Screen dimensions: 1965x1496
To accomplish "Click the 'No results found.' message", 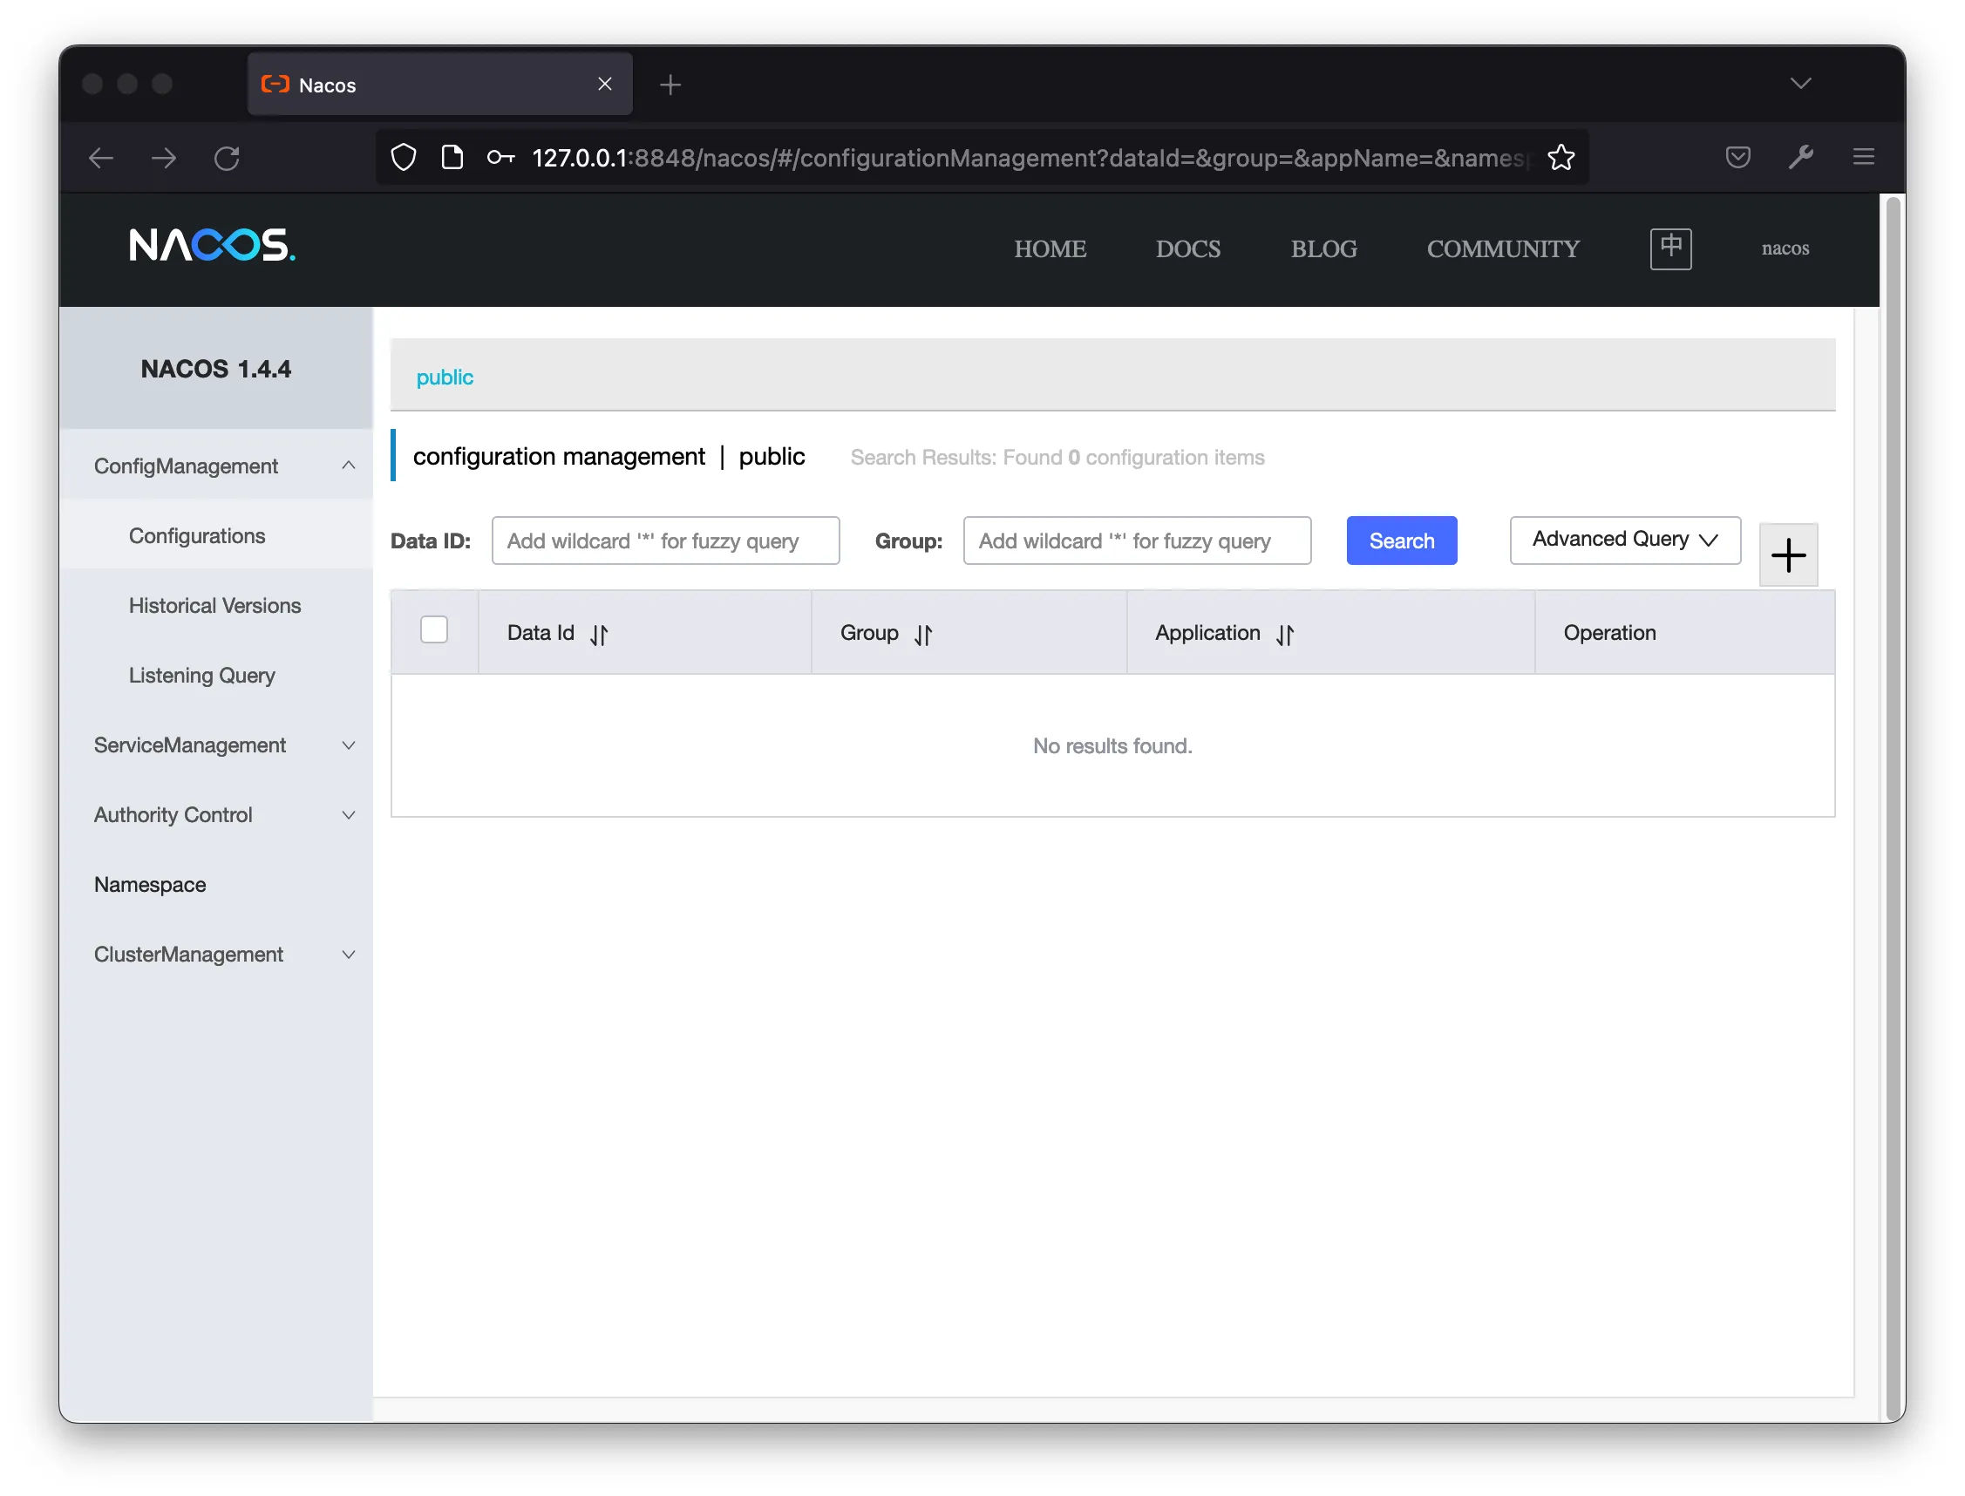I will (1112, 745).
